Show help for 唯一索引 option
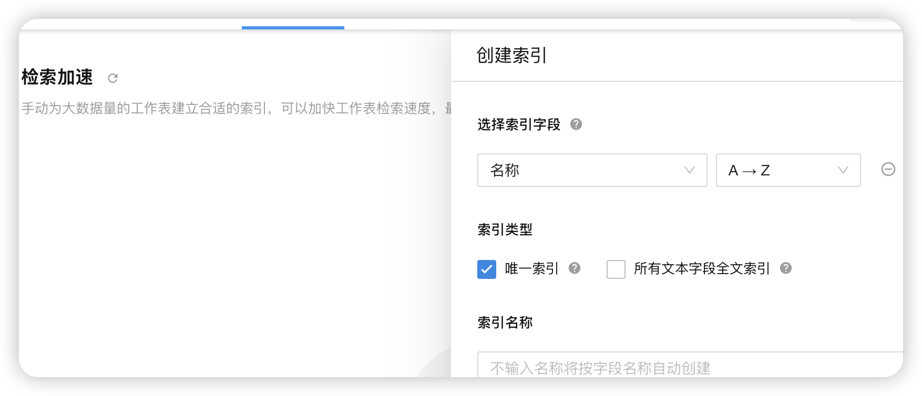 pyautogui.click(x=575, y=268)
